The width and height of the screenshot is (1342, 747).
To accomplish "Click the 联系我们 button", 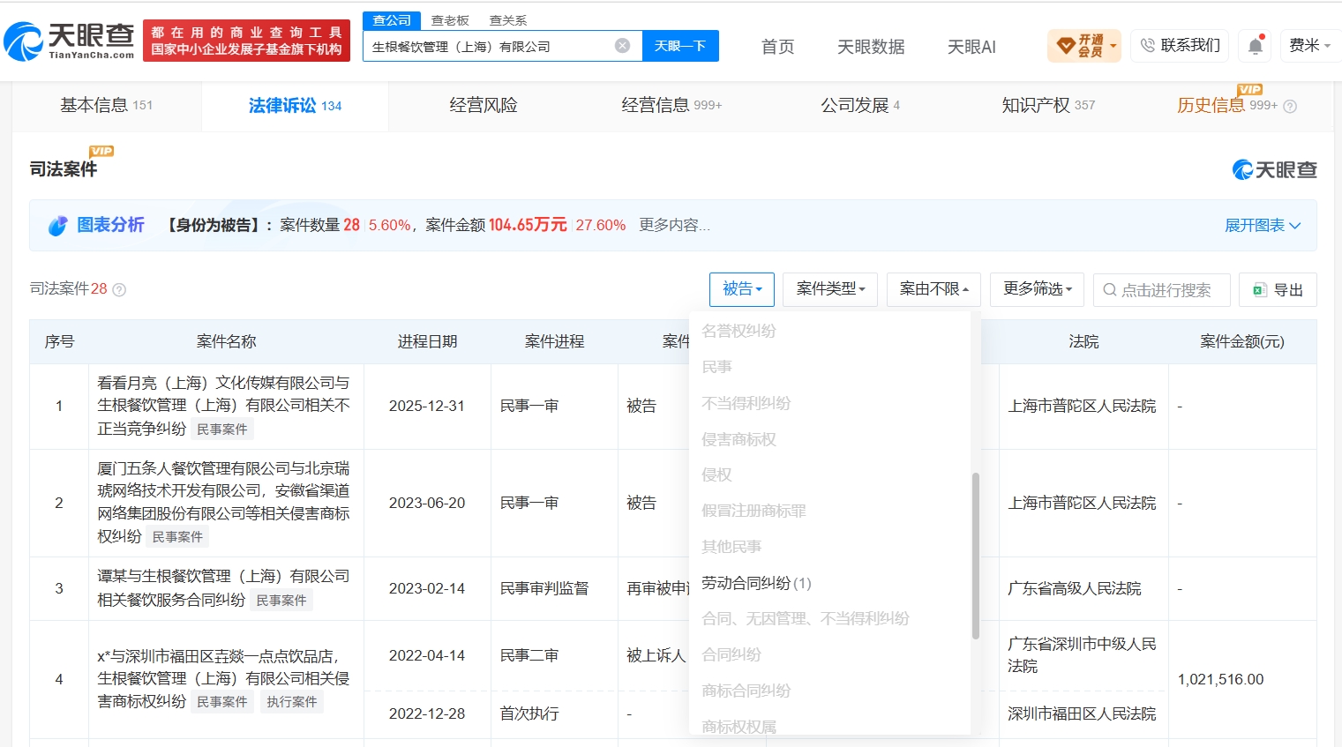I will 1181,46.
